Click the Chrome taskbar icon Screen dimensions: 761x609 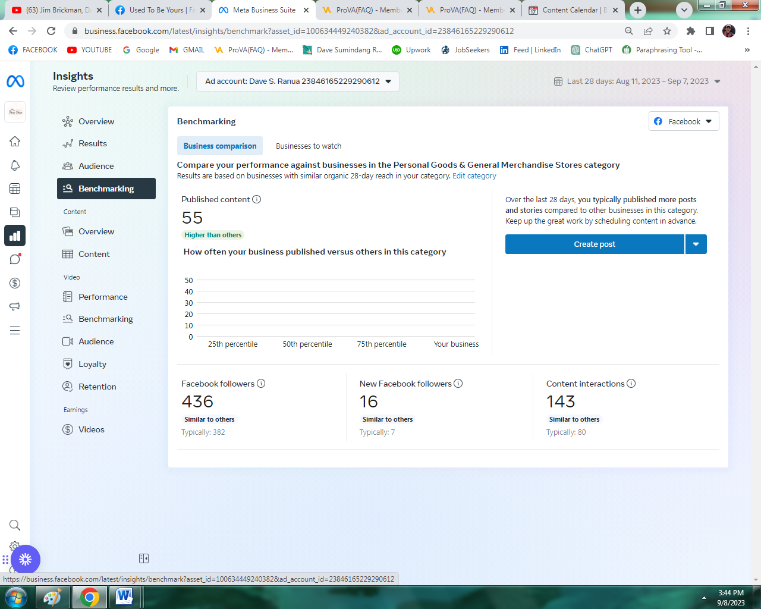click(89, 597)
